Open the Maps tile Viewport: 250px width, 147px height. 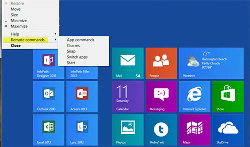[x=194, y=130]
